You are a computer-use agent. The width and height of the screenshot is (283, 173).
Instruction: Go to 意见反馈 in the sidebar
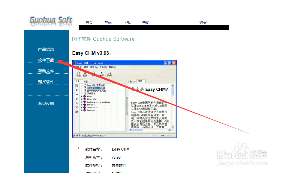46,104
